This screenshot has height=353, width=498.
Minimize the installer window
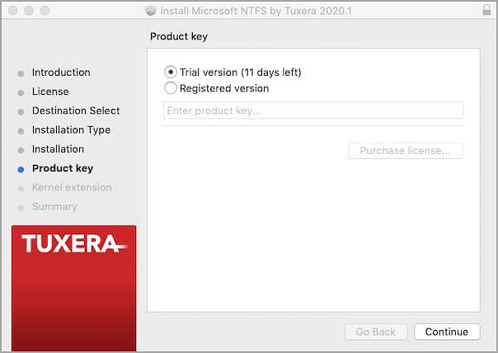29,10
